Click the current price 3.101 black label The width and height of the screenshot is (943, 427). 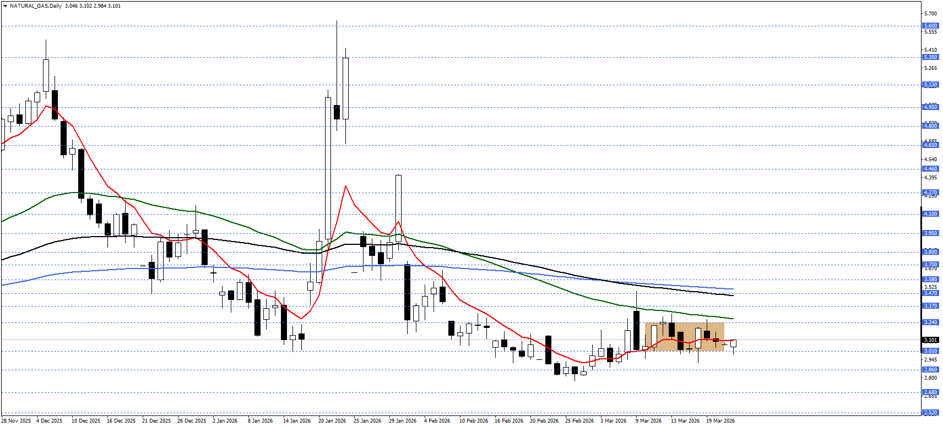(x=930, y=340)
